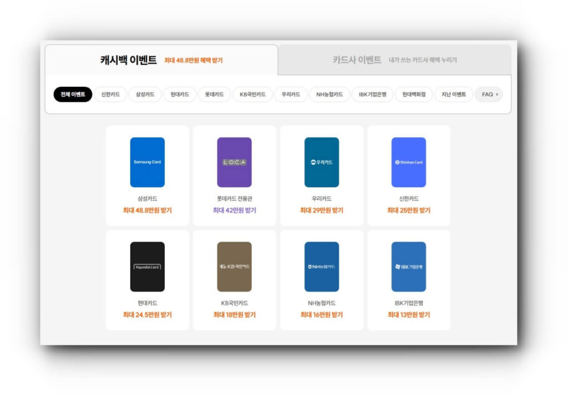568x396 pixels.
Task: Select 최대 16만원 받기 offer
Action: (322, 315)
